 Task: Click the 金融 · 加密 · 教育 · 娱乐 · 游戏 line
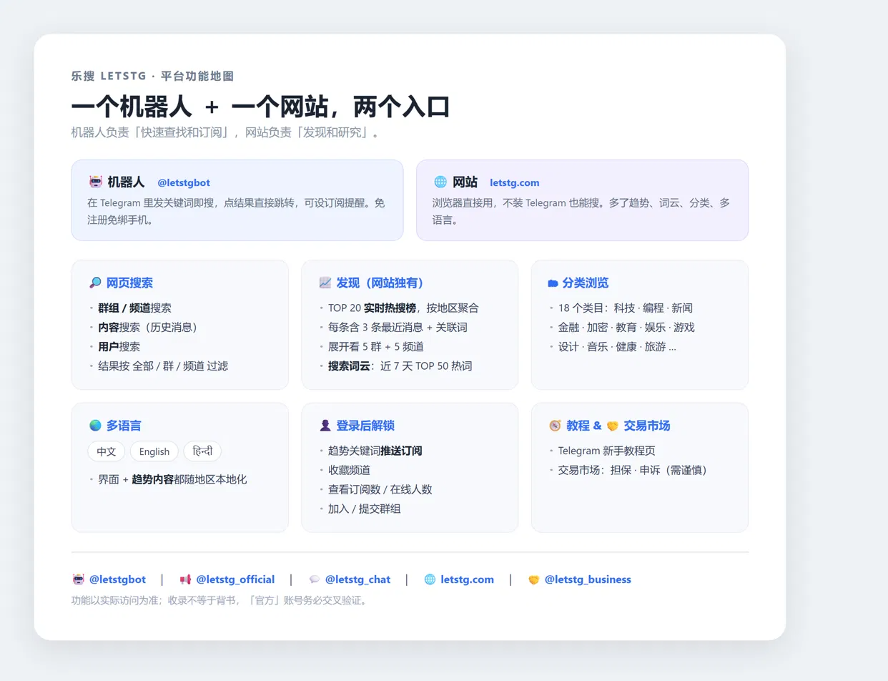pos(626,327)
